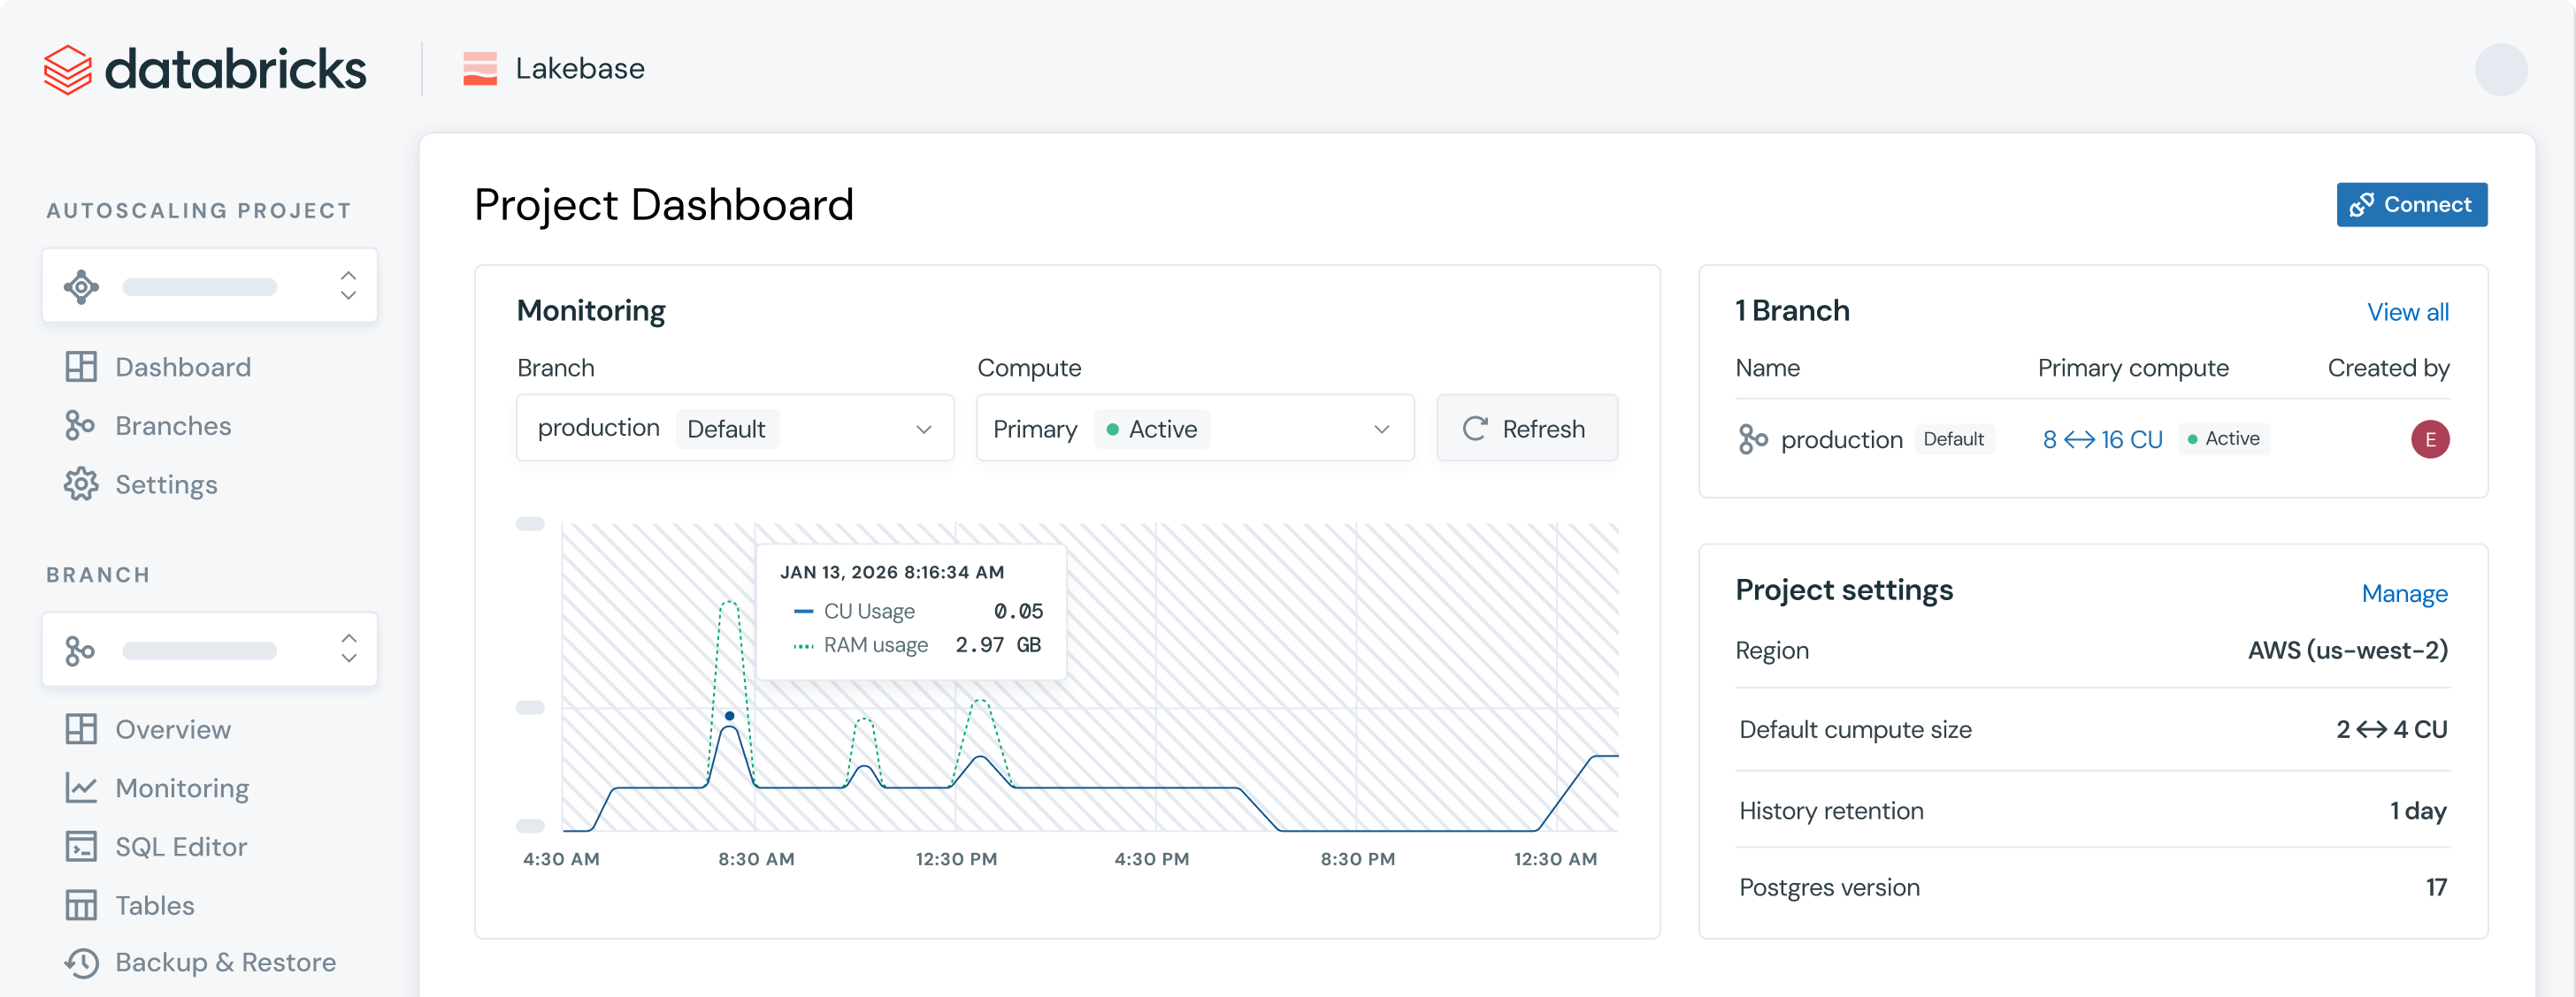Click the Databricks logo
Image resolution: width=2576 pixels, height=997 pixels.
click(204, 68)
